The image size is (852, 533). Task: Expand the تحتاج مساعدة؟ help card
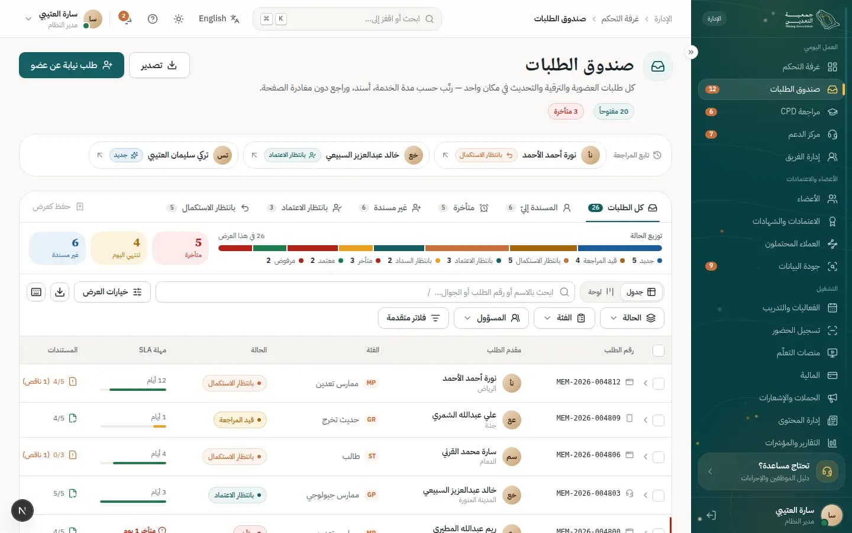771,471
